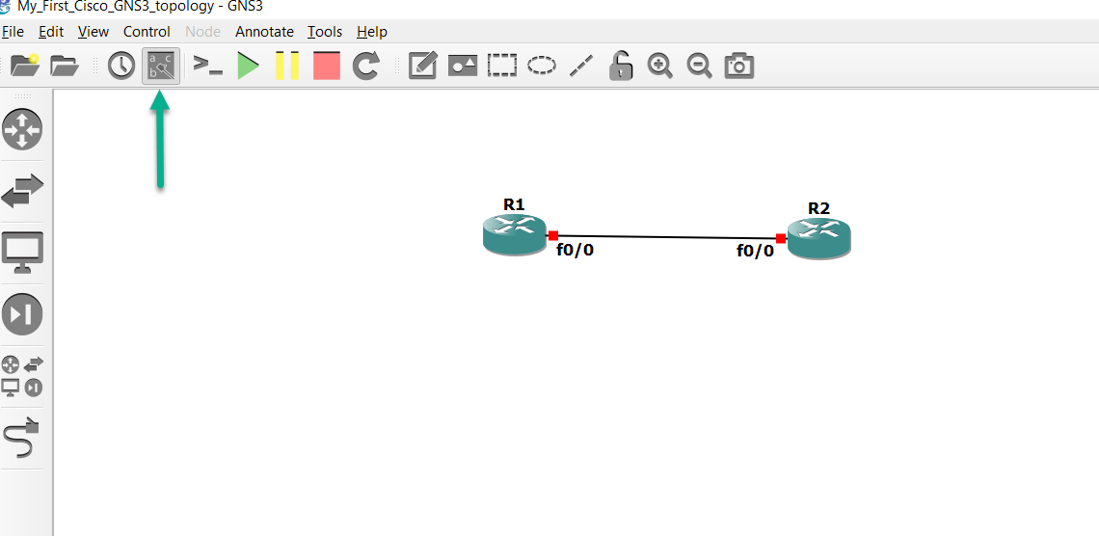Open the Manage snapshots clock icon
Image resolution: width=1099 pixels, height=536 pixels.
pyautogui.click(x=121, y=66)
